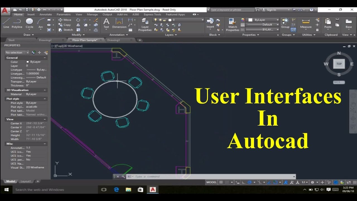
Task: Click the Text annotation tool
Action: pos(106,23)
